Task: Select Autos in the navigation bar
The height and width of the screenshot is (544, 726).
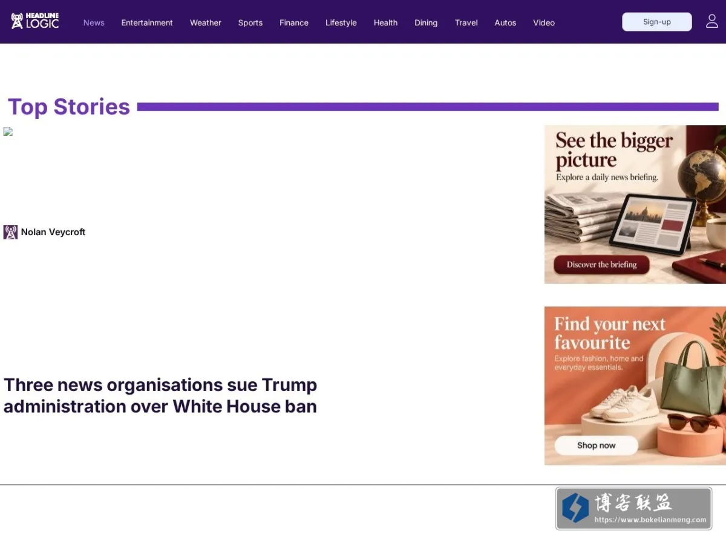Action: [x=505, y=22]
